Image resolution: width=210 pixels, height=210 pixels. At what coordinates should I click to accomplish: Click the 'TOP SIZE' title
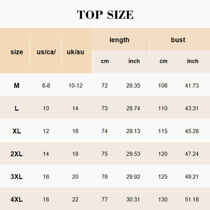(105, 15)
